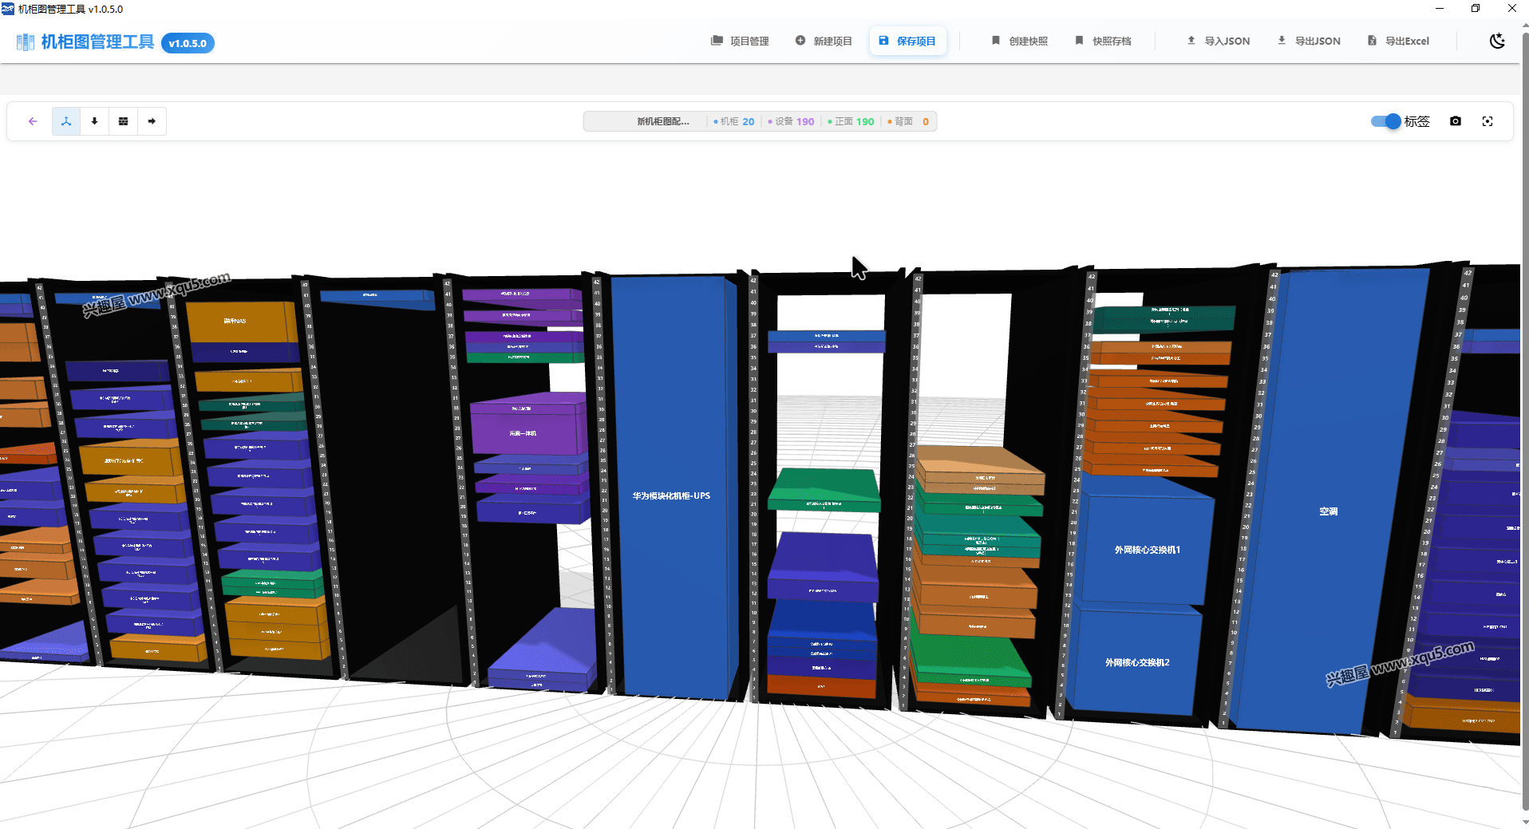This screenshot has height=829, width=1529.
Task: Open 快照存档 snapshot archive
Action: click(x=1103, y=41)
